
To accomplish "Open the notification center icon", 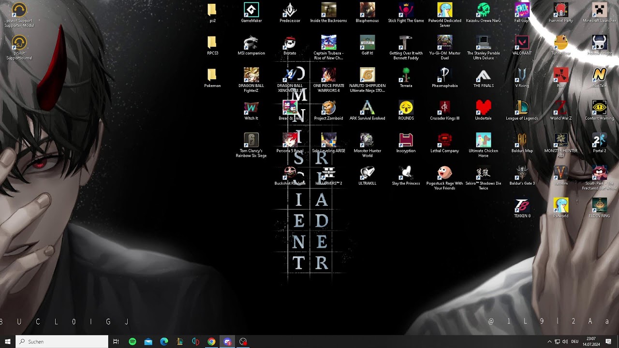I will pos(608,342).
